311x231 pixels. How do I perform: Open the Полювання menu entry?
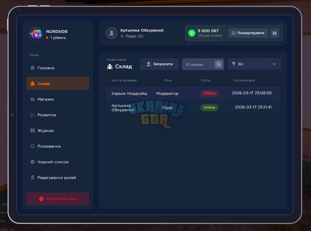[58, 146]
